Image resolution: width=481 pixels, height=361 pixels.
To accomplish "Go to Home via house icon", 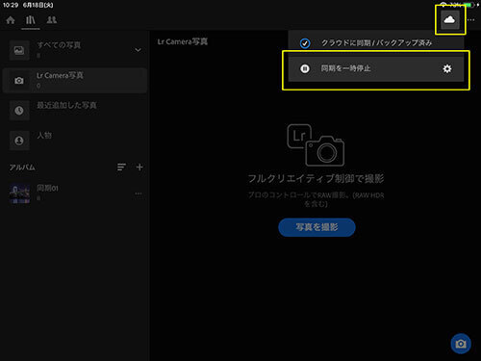I will (x=11, y=20).
